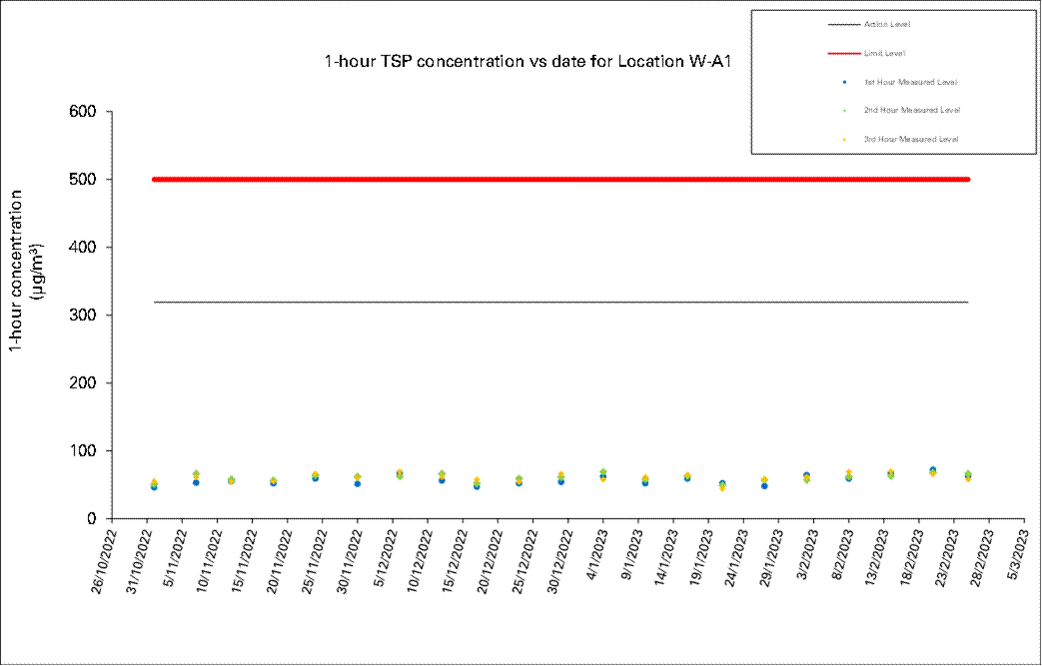Click the blue dot marker in the legend
This screenshot has width=1042, height=666.
pyautogui.click(x=844, y=81)
